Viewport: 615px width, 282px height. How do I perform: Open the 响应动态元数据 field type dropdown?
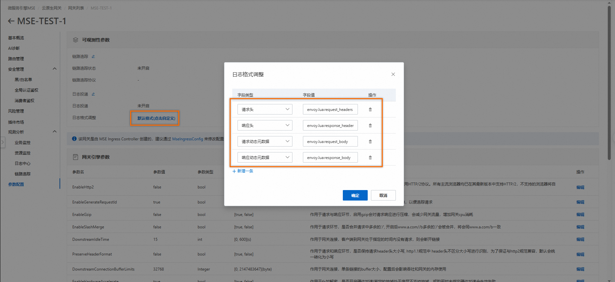click(265, 158)
